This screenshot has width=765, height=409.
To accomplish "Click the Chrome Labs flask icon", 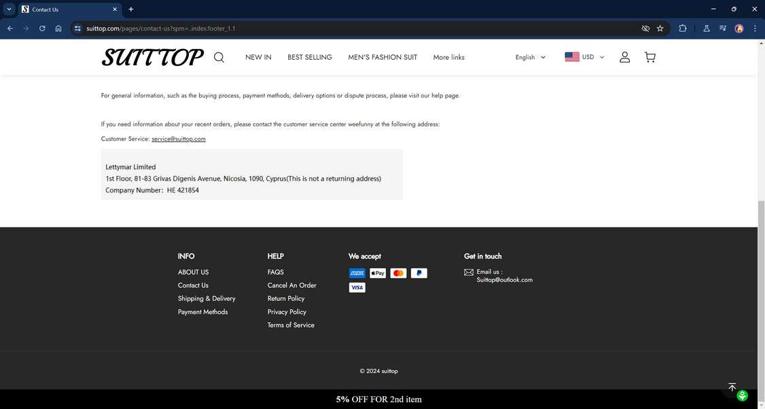I will point(706,29).
